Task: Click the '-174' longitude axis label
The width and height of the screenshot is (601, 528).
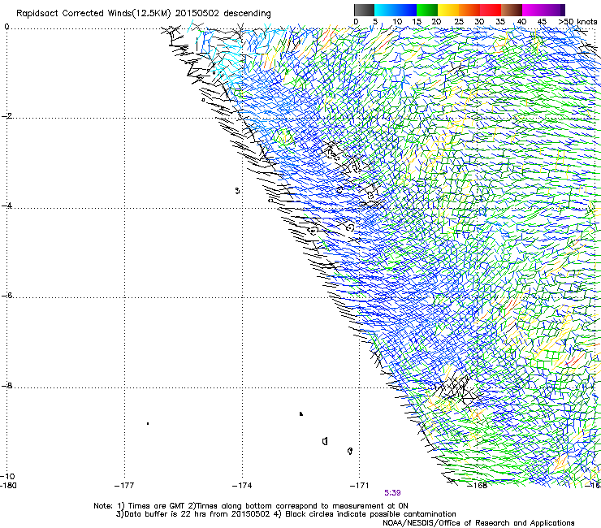Action: coord(242,486)
